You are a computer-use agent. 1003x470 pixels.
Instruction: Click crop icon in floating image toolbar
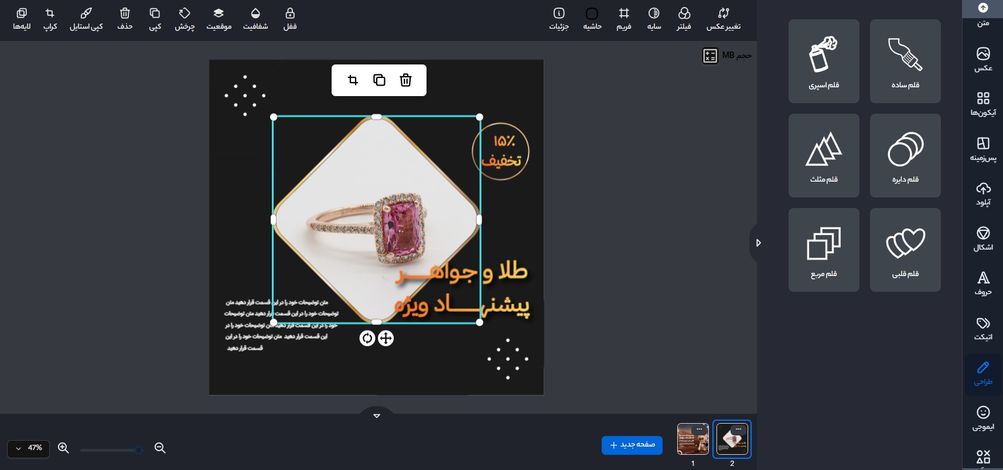tap(353, 80)
